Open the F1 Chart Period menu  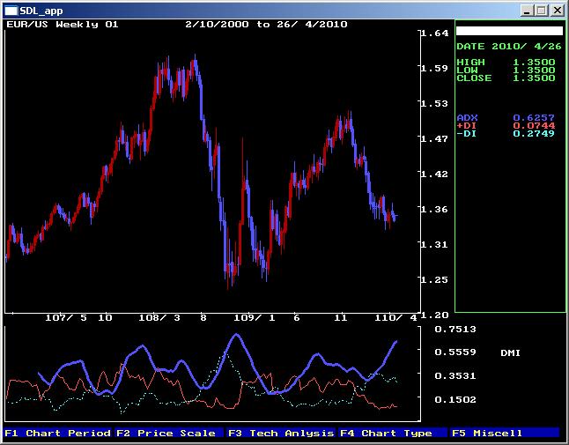[58, 433]
